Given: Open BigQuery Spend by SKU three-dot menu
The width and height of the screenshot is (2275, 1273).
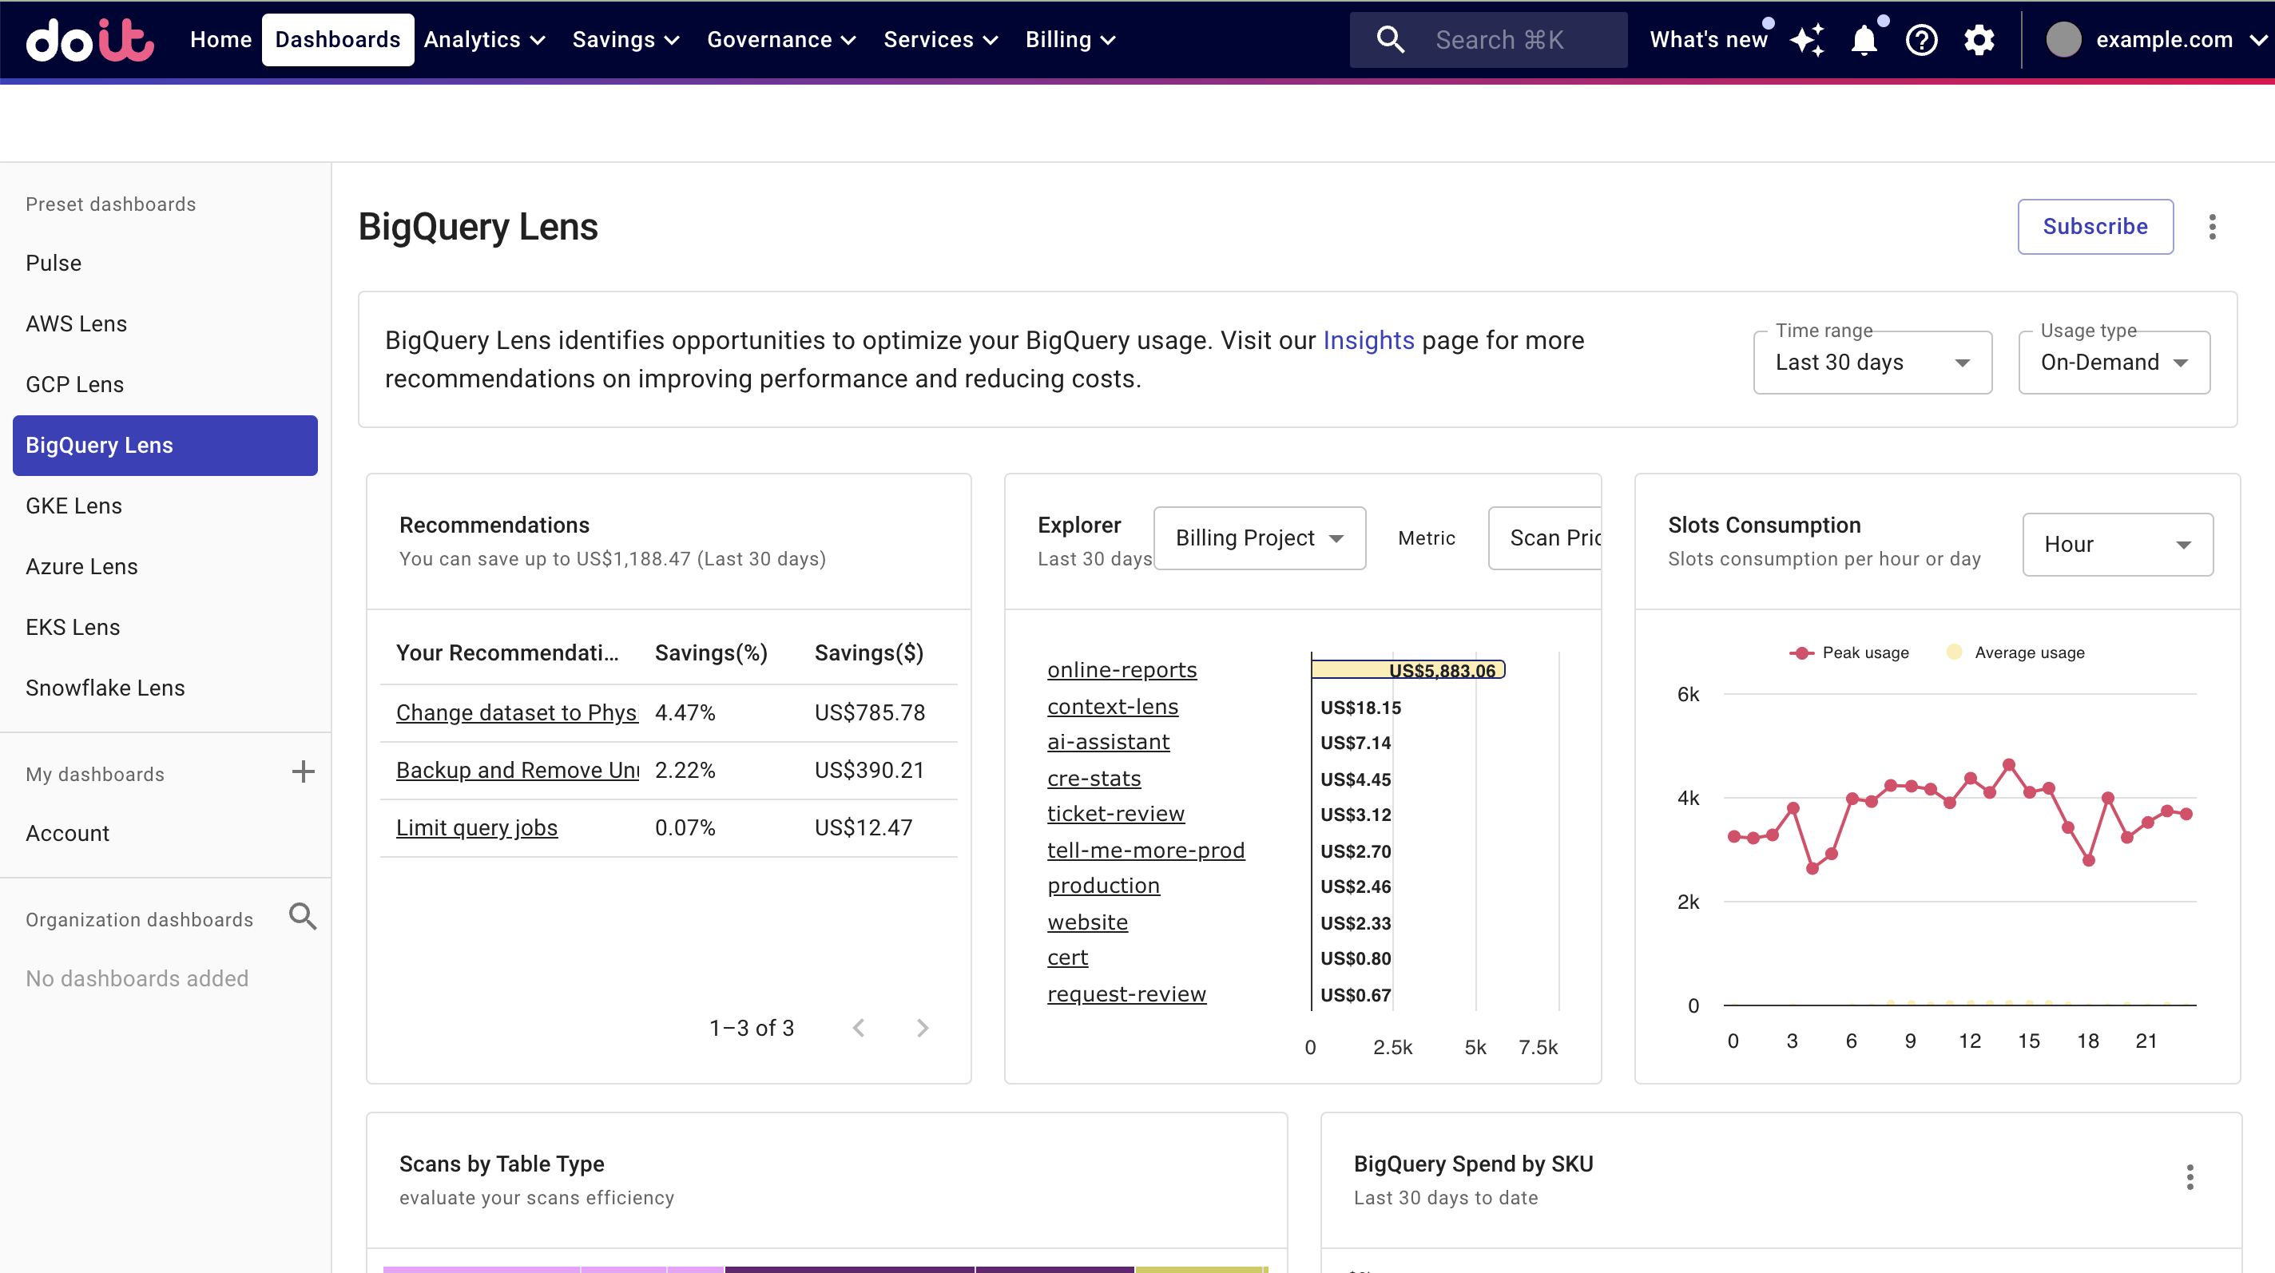Looking at the screenshot, I should pyautogui.click(x=2190, y=1178).
